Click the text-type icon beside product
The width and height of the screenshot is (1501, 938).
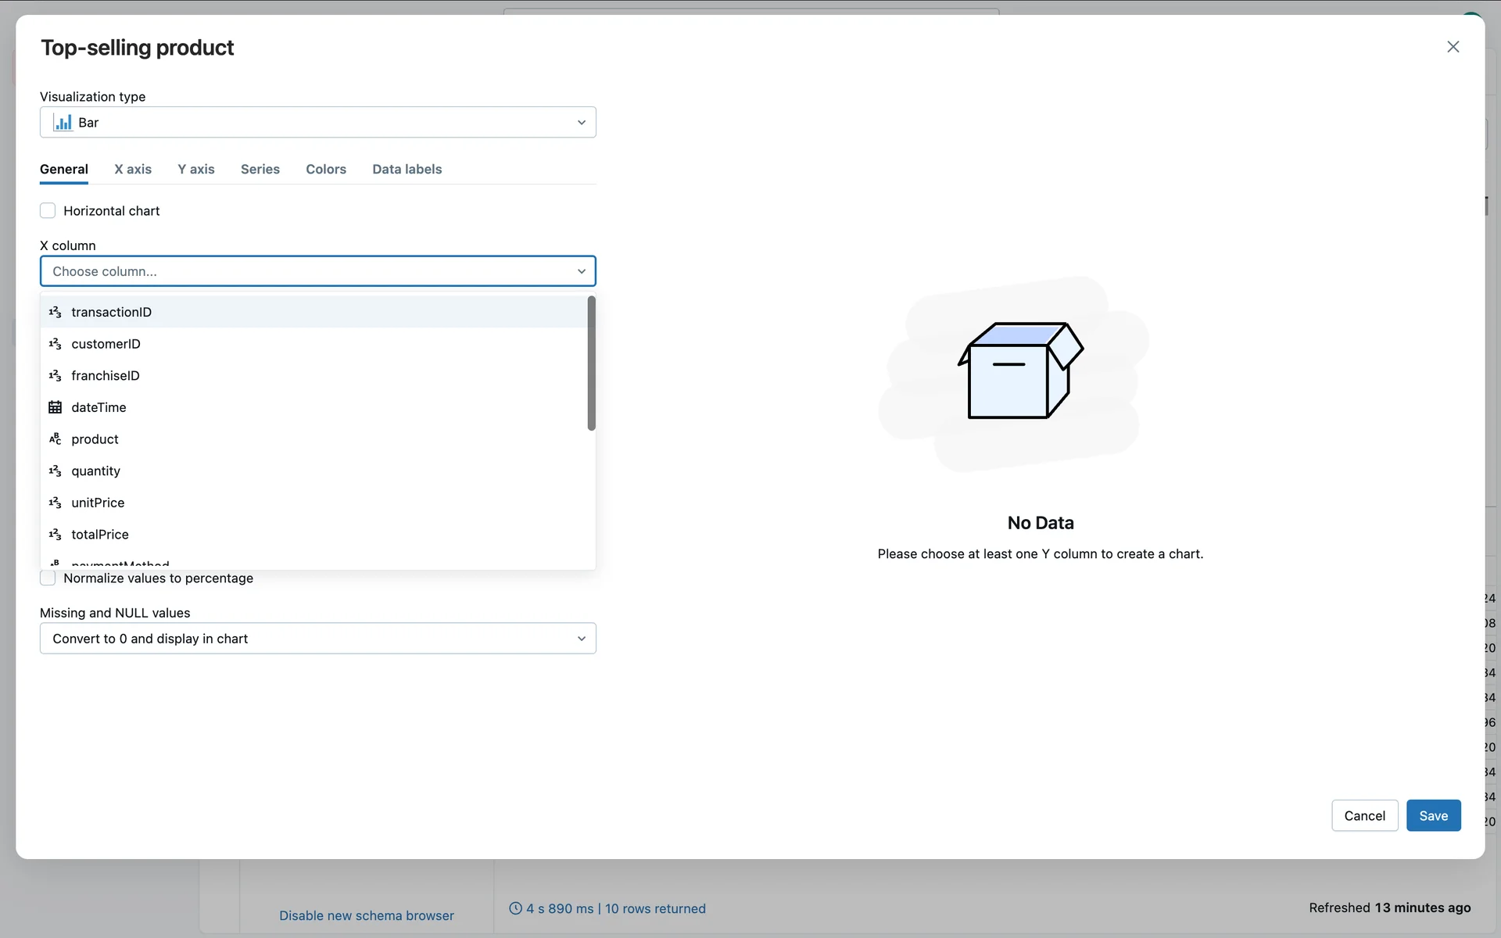(x=55, y=439)
